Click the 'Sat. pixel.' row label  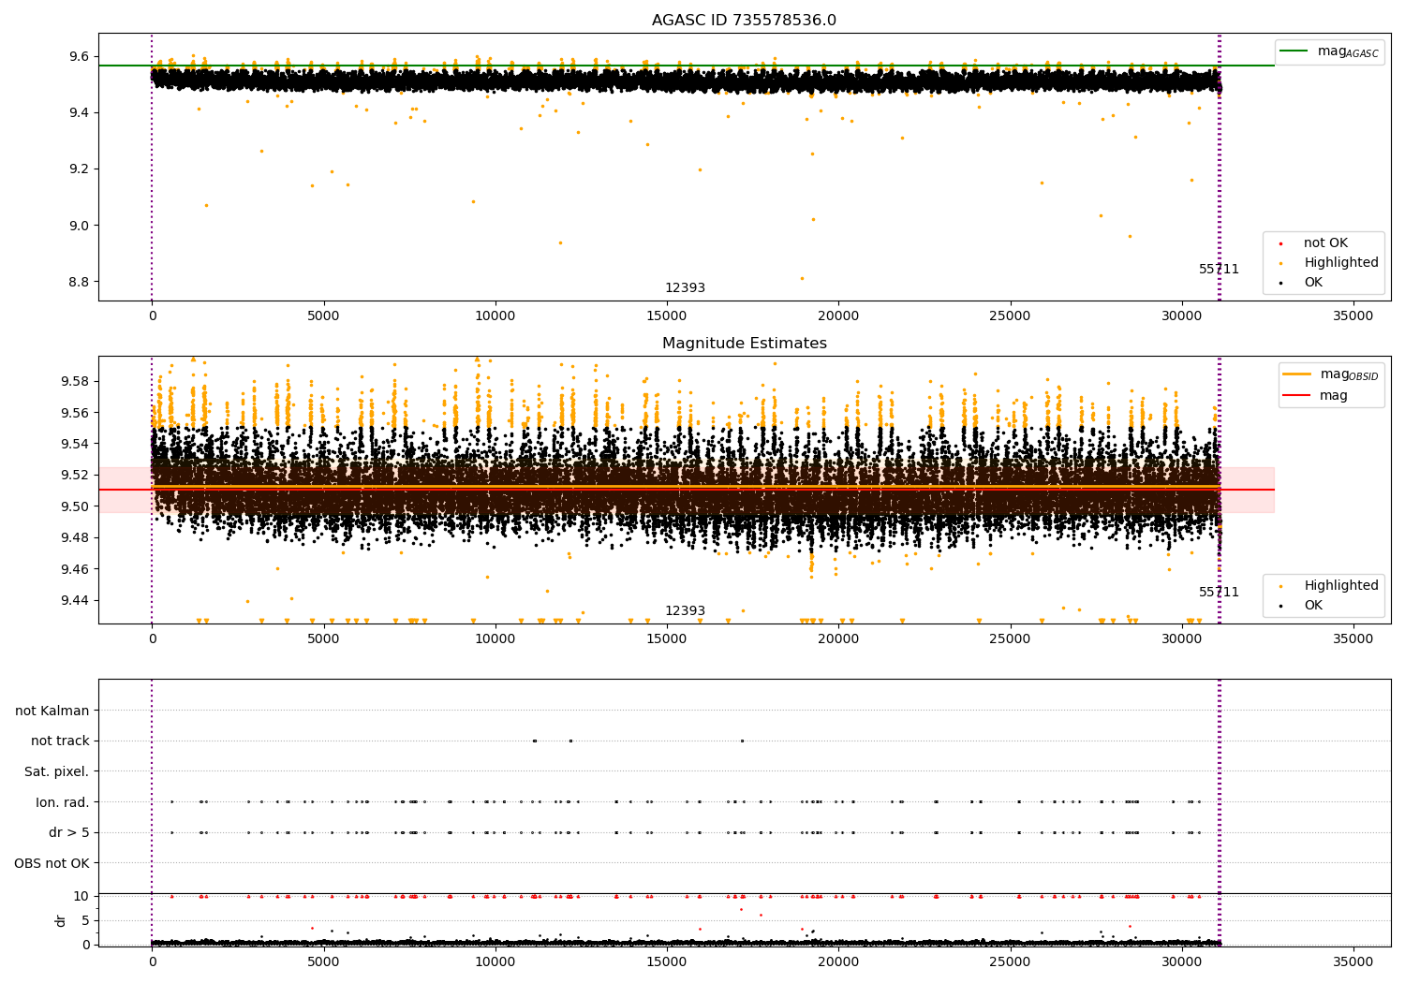click(x=57, y=771)
